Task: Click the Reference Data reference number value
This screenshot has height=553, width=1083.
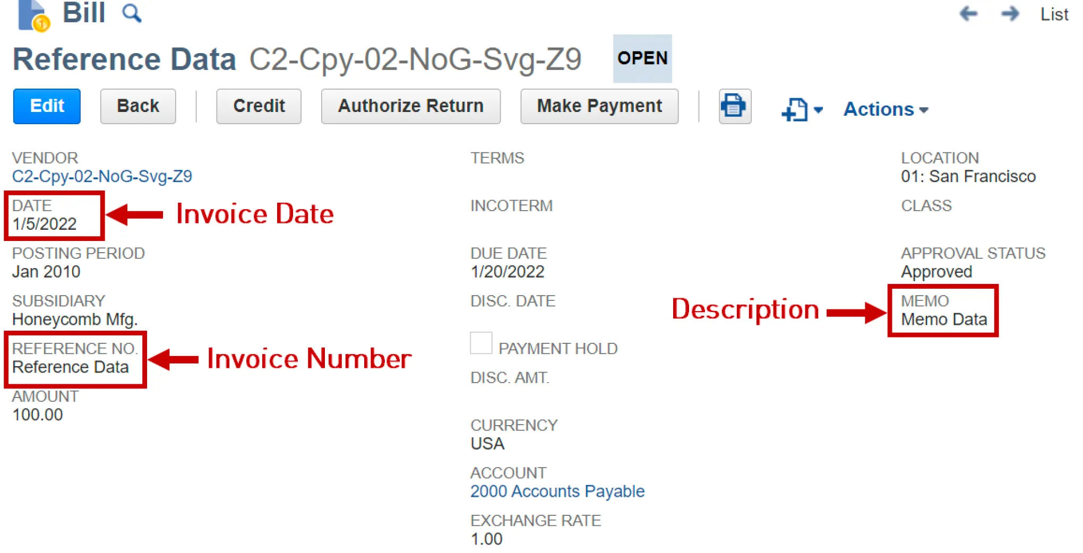Action: pos(70,367)
